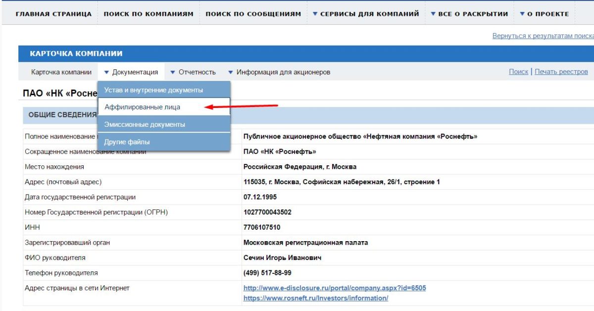Click the Печать реестров link

[561, 72]
